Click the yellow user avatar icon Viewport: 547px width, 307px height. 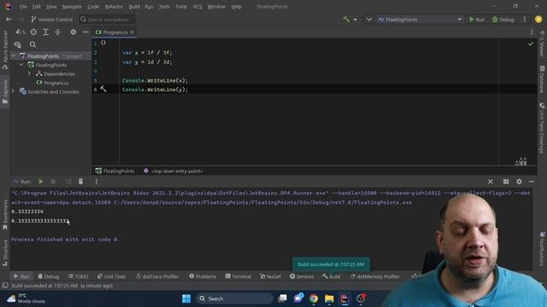538,20
